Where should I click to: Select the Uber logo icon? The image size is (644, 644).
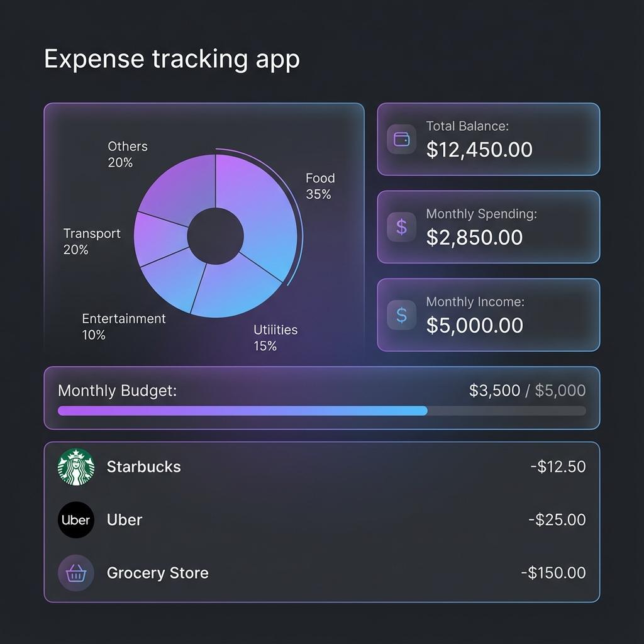pyautogui.click(x=75, y=520)
